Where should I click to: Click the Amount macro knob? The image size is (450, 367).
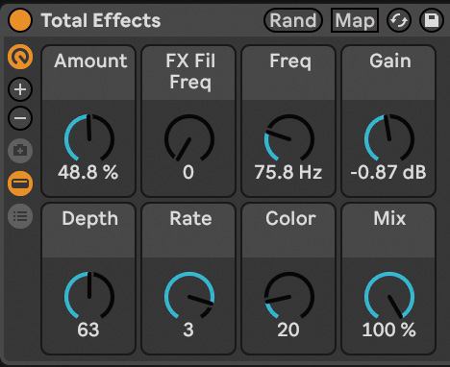[89, 138]
